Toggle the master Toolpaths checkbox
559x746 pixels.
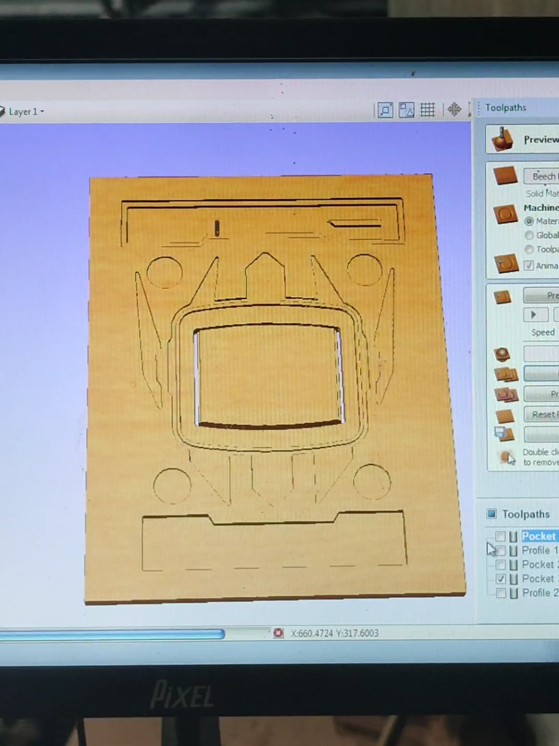(492, 514)
